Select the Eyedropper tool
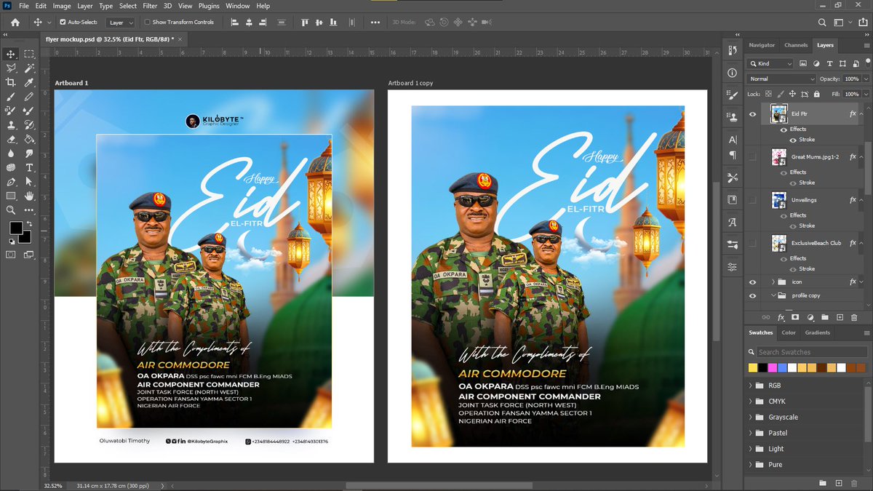873x491 pixels. 29,83
